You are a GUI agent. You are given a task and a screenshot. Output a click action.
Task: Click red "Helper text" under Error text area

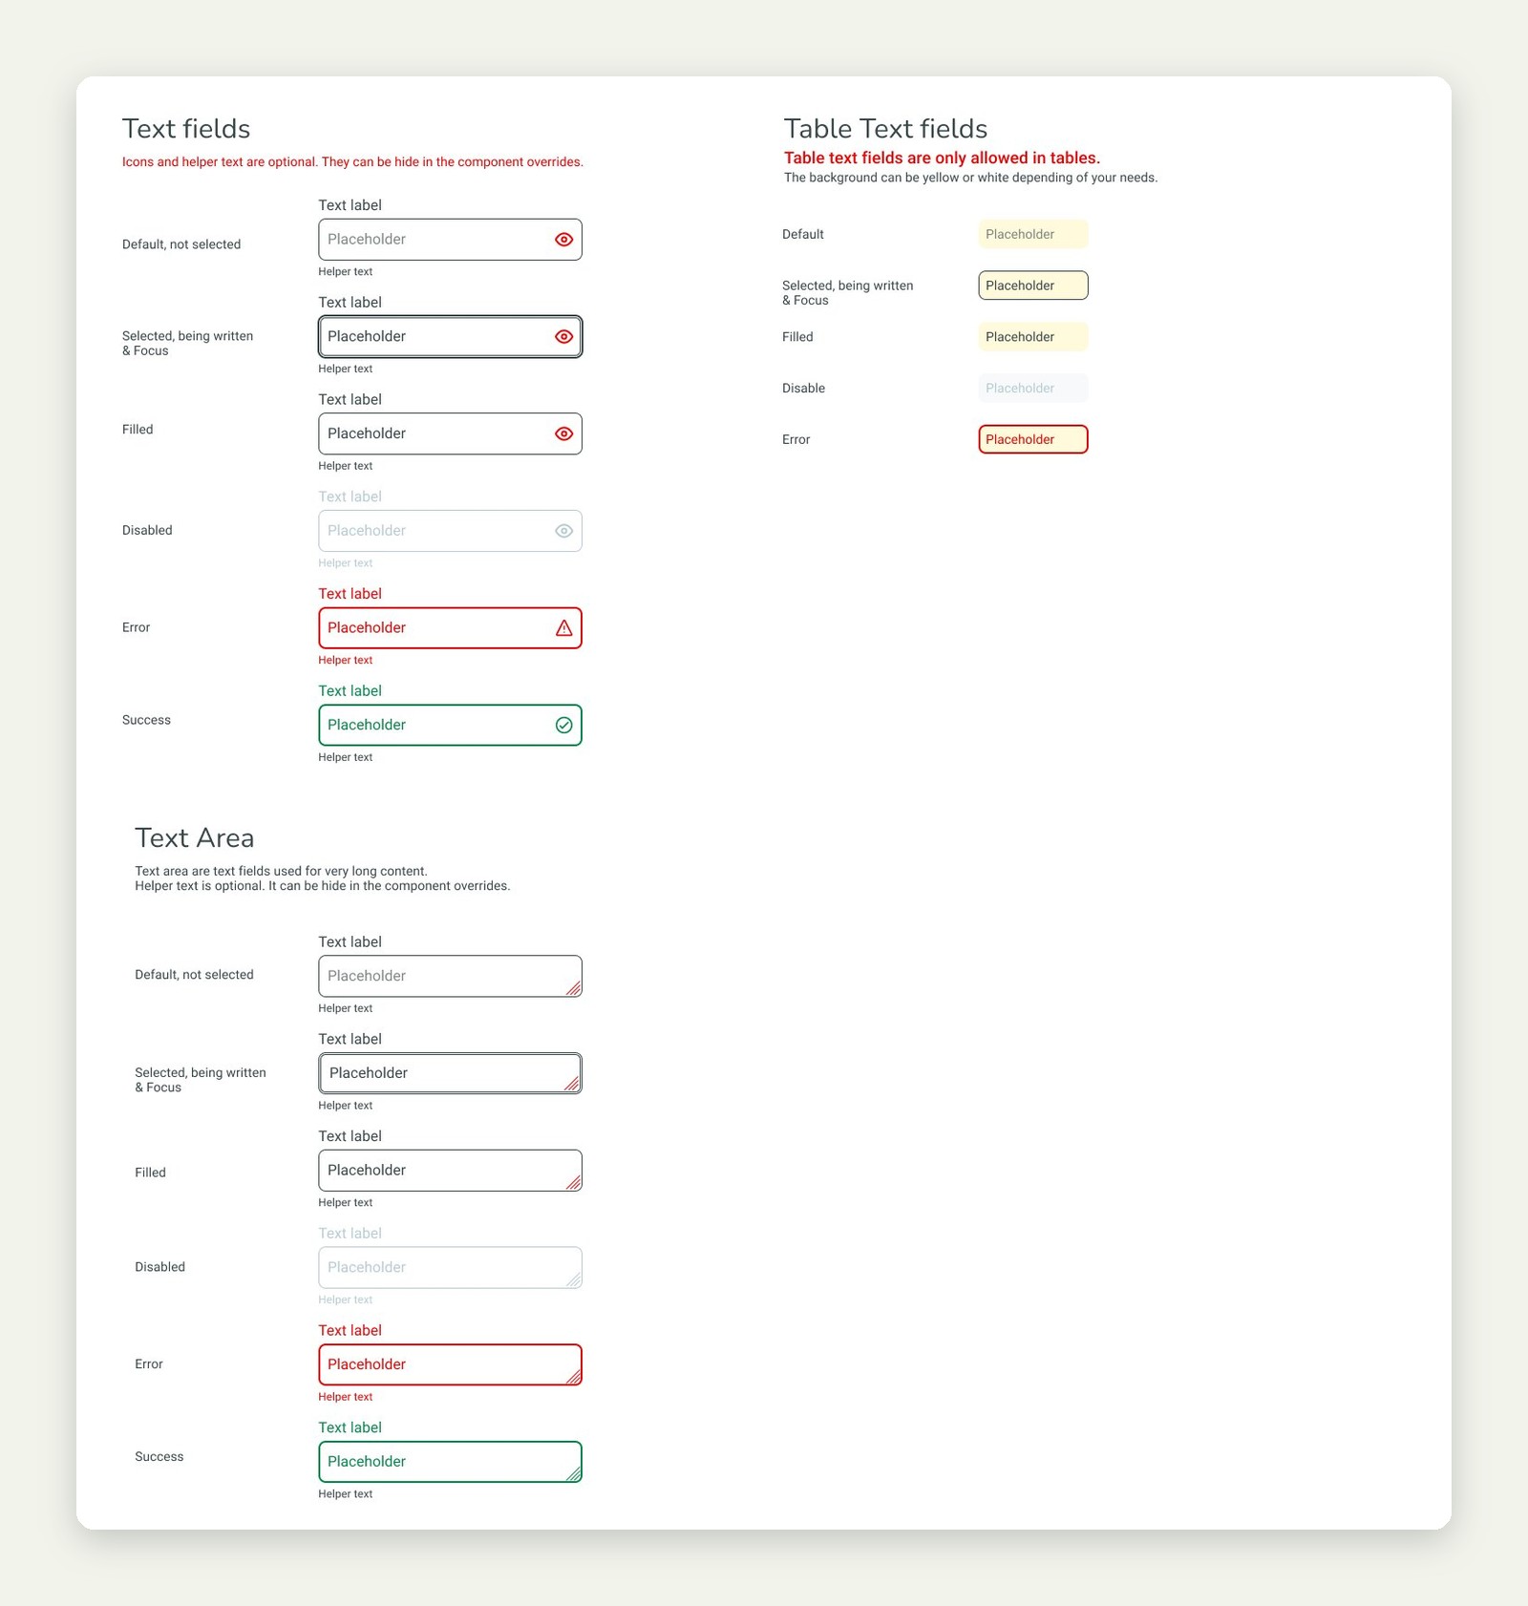(346, 1397)
